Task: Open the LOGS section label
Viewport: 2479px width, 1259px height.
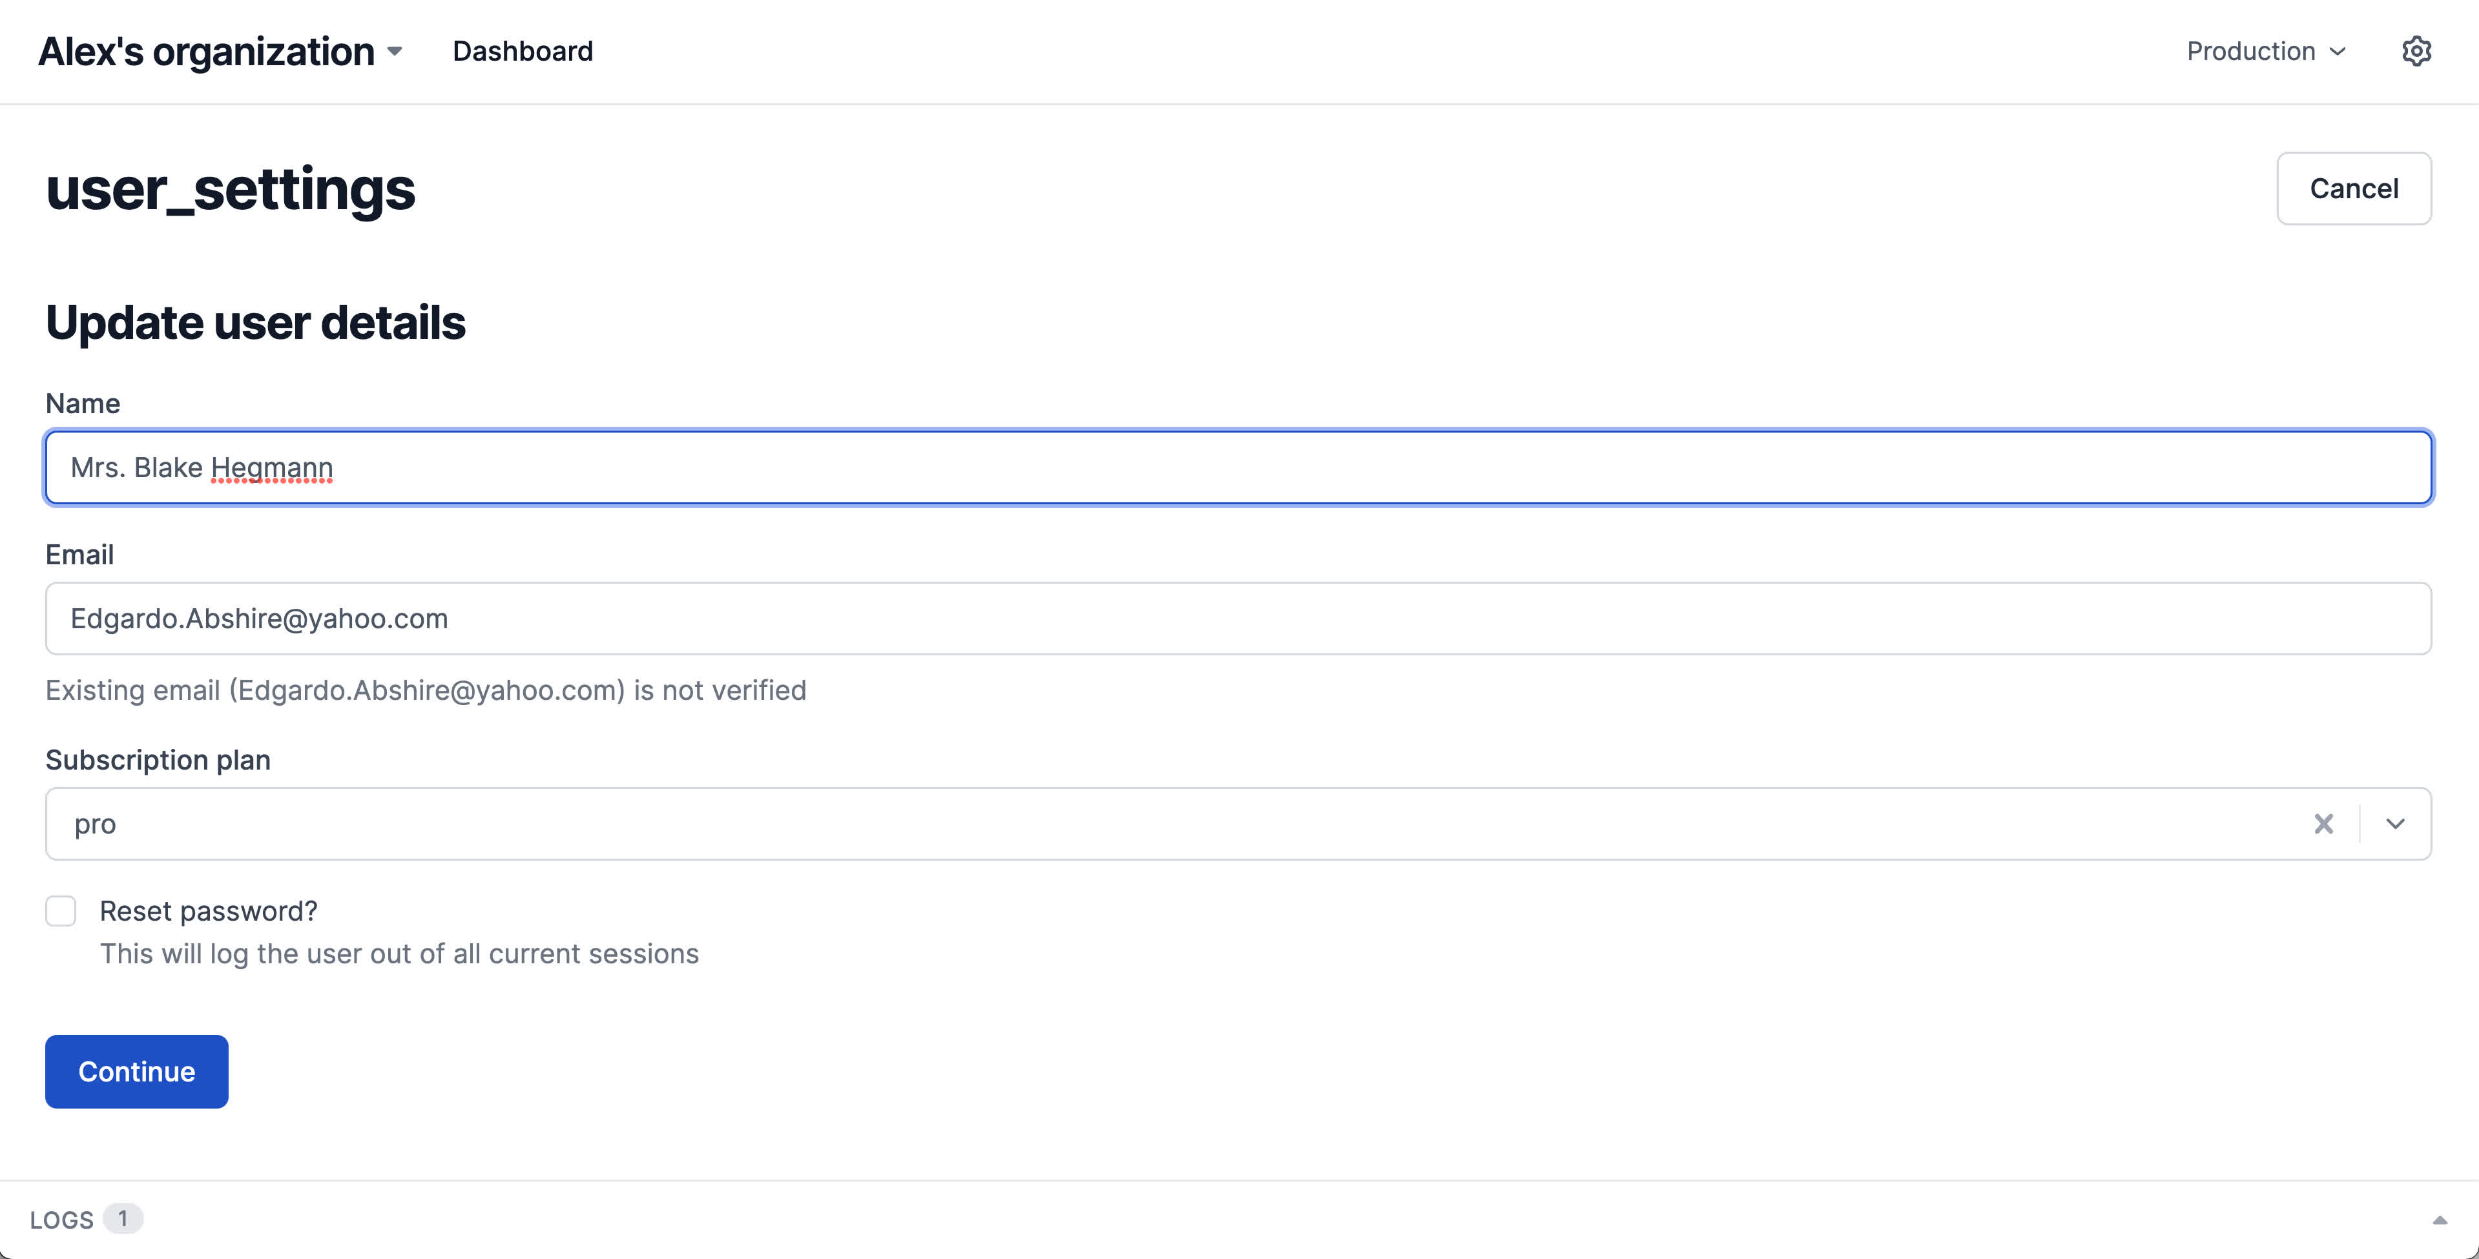Action: [61, 1220]
